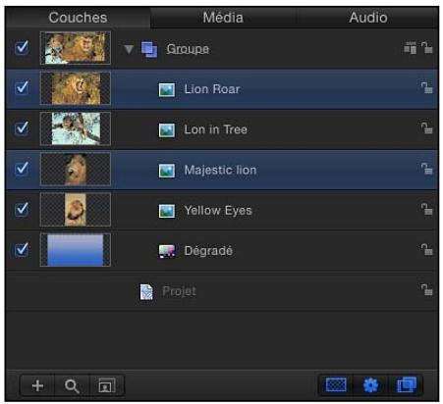Select the Lon in Tree layer name

coord(215,129)
